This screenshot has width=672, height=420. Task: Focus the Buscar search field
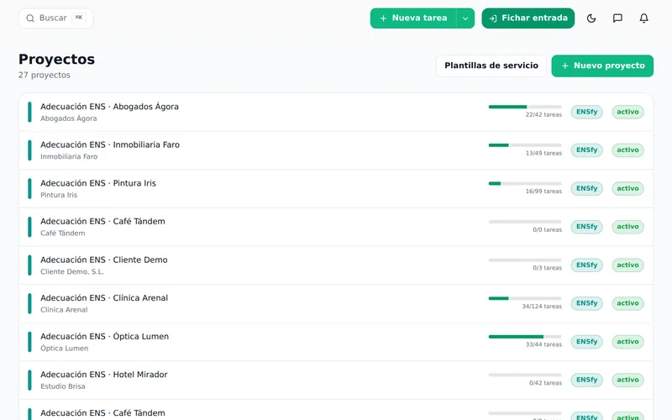(x=55, y=18)
